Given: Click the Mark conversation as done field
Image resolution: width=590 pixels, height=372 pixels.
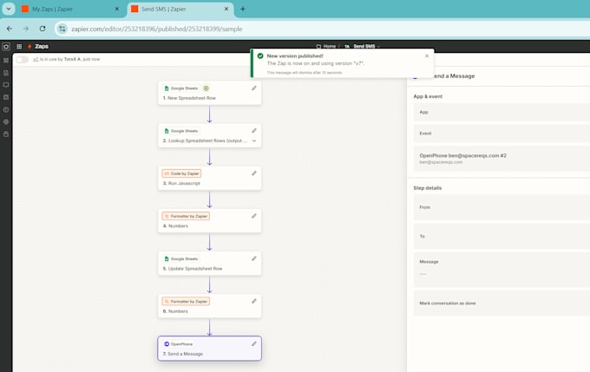Looking at the screenshot, I should 501,303.
